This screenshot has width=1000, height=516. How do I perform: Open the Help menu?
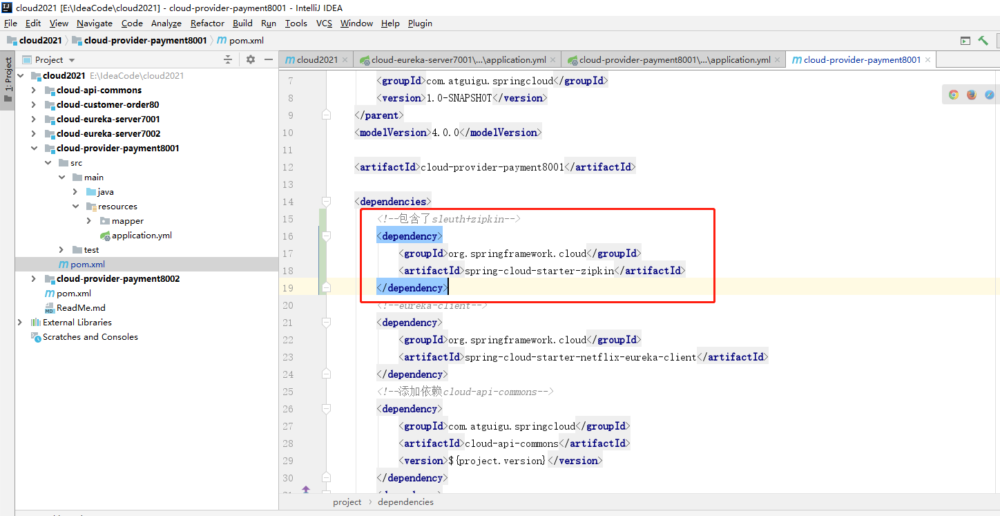coord(390,23)
